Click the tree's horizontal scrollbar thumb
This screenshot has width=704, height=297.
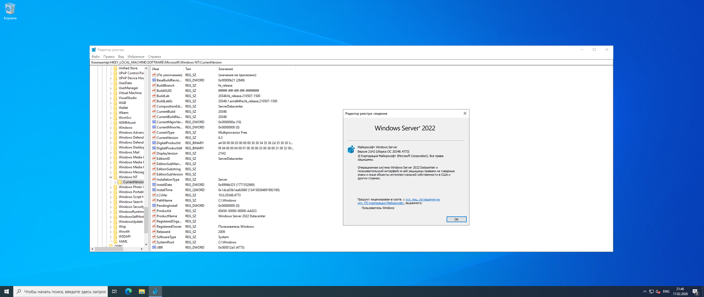pos(109,249)
